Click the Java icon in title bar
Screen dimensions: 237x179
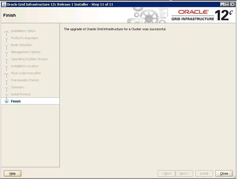click(x=4, y=4)
